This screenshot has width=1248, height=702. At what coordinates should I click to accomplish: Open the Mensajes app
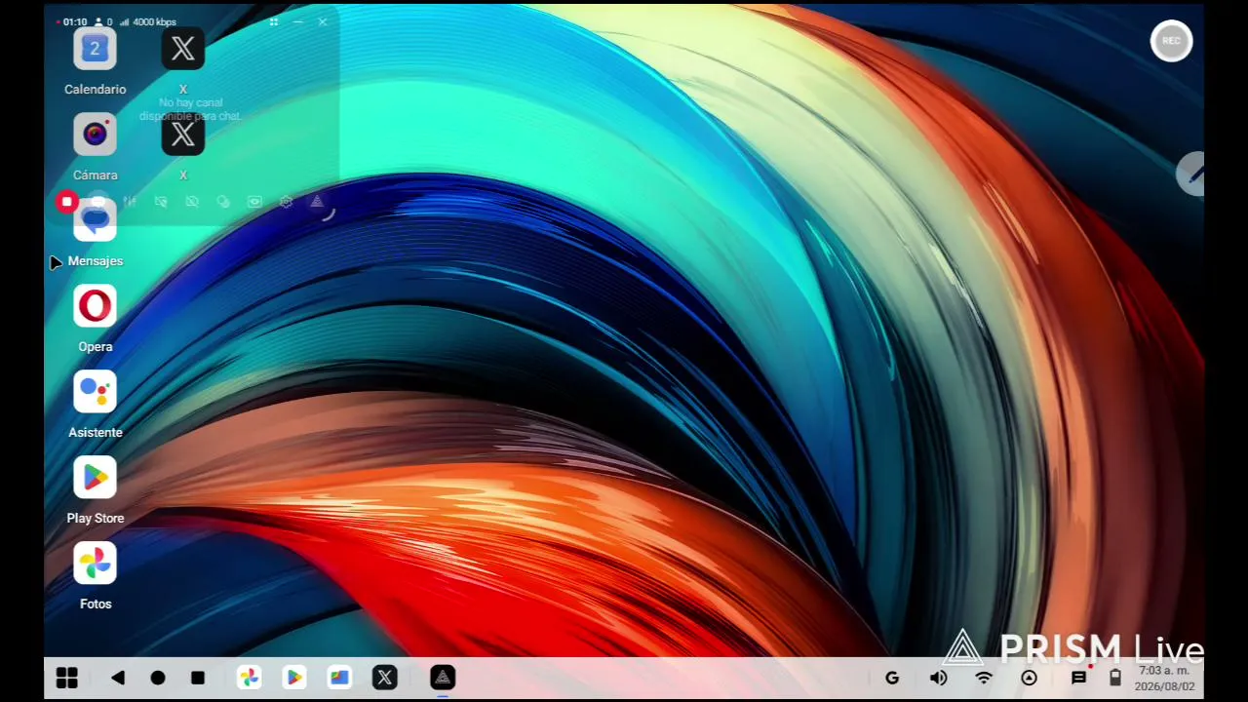95,220
